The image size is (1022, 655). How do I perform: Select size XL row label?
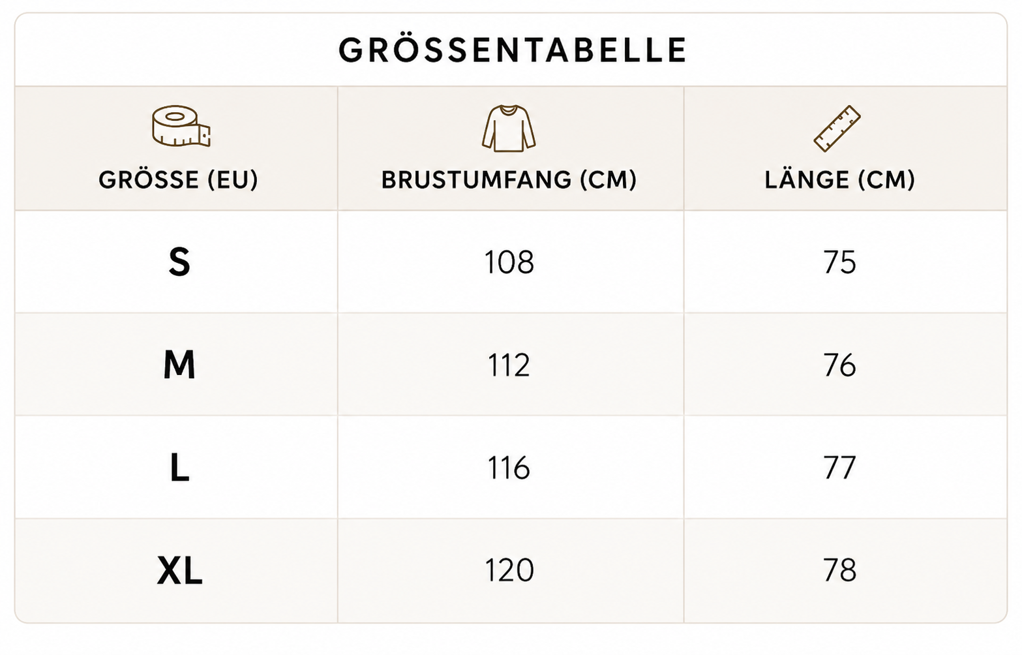point(180,571)
